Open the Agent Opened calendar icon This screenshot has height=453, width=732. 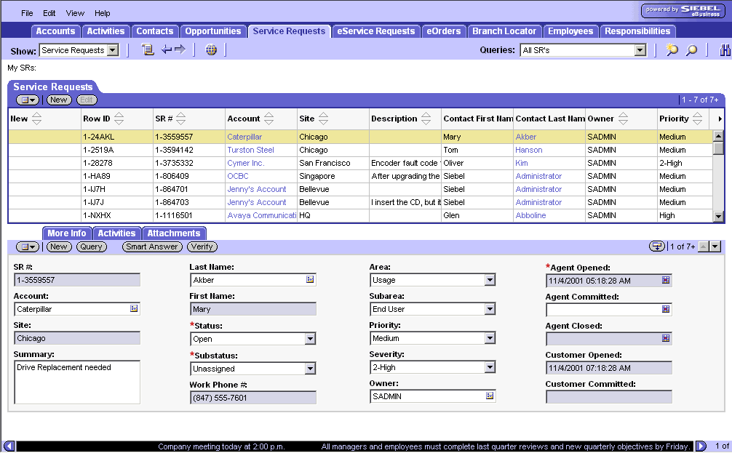666,280
